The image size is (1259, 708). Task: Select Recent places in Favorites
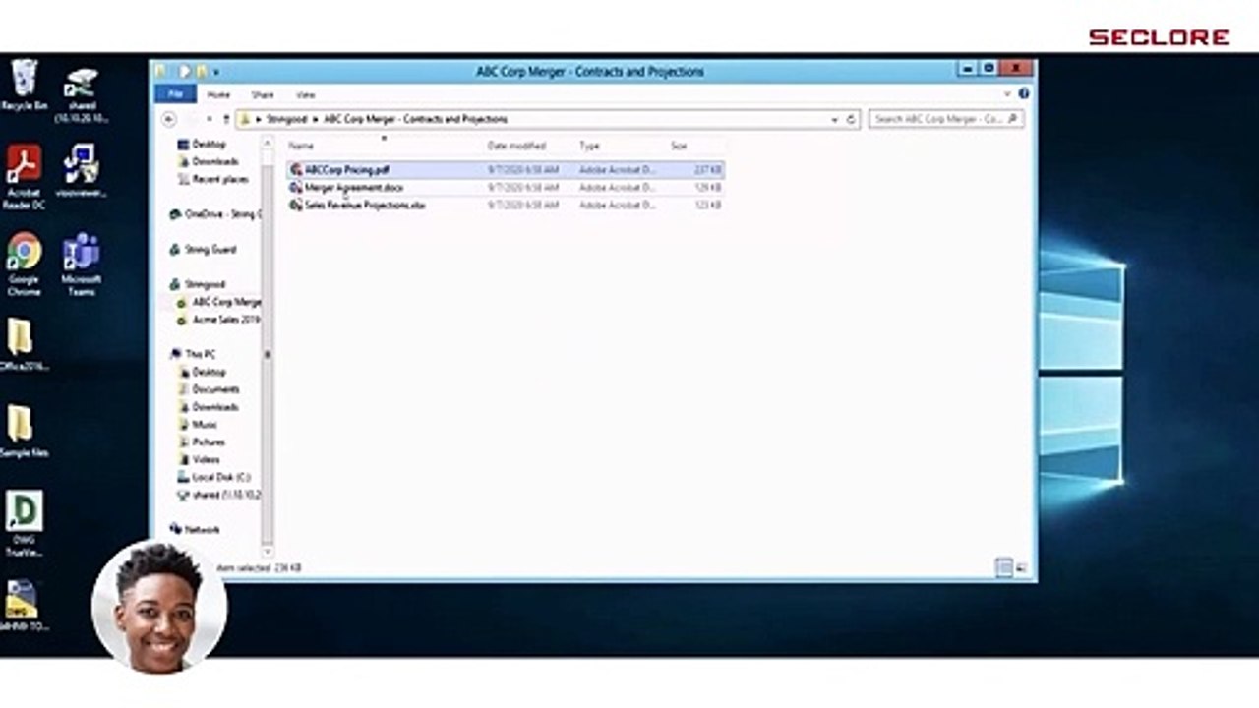213,179
